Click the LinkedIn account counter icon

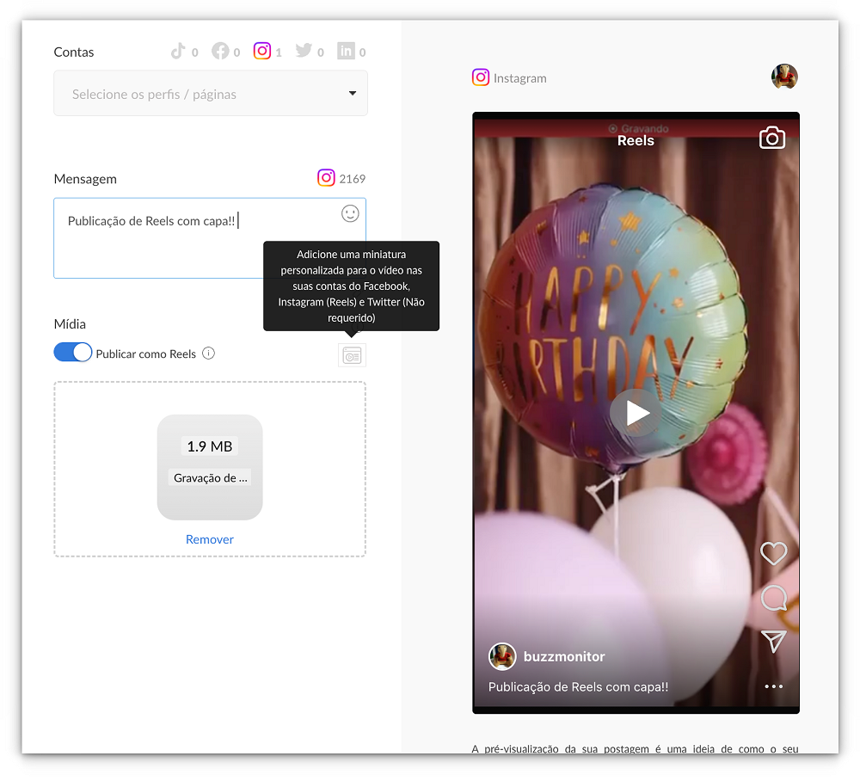(346, 52)
